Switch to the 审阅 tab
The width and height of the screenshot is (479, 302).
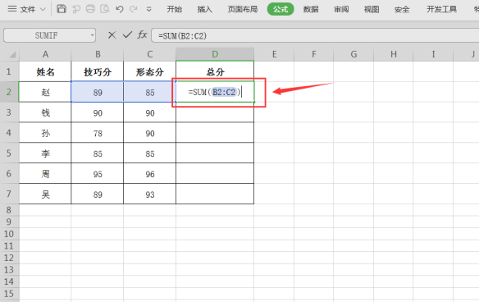(x=341, y=9)
